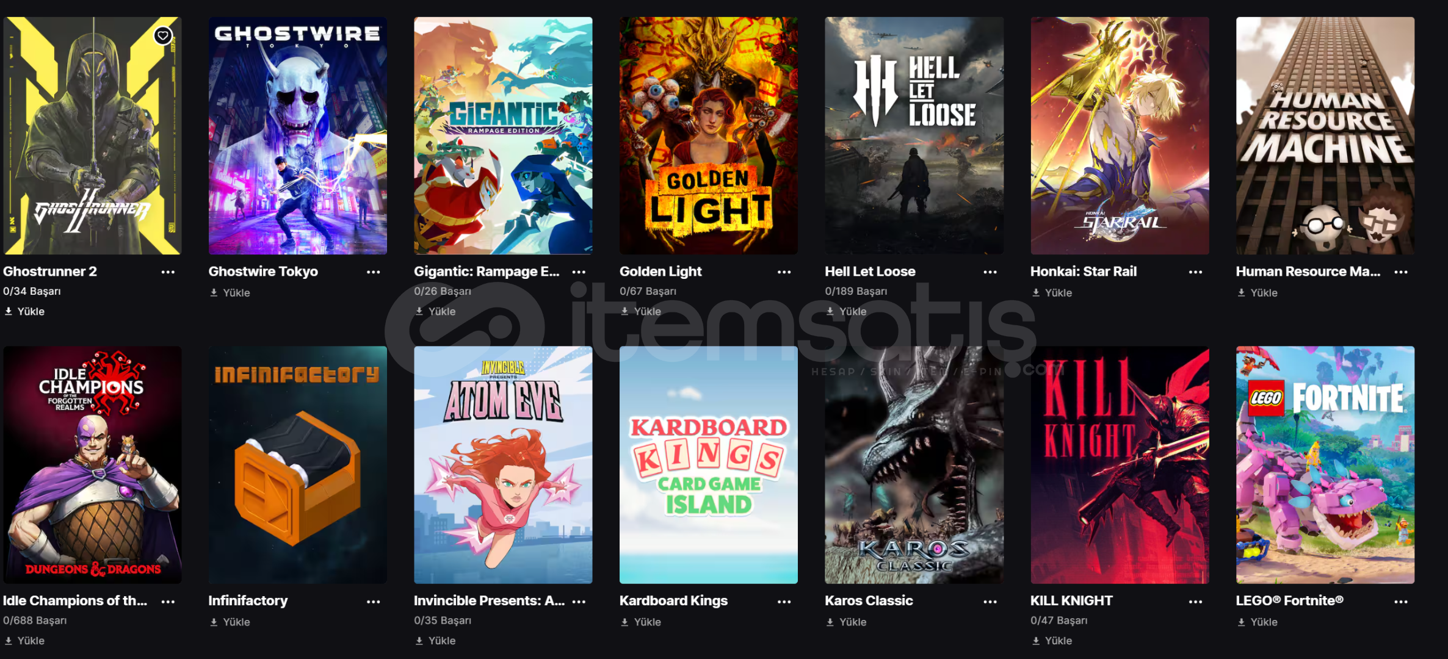Open more options for KILL KNIGHT
The width and height of the screenshot is (1448, 659).
(1195, 602)
